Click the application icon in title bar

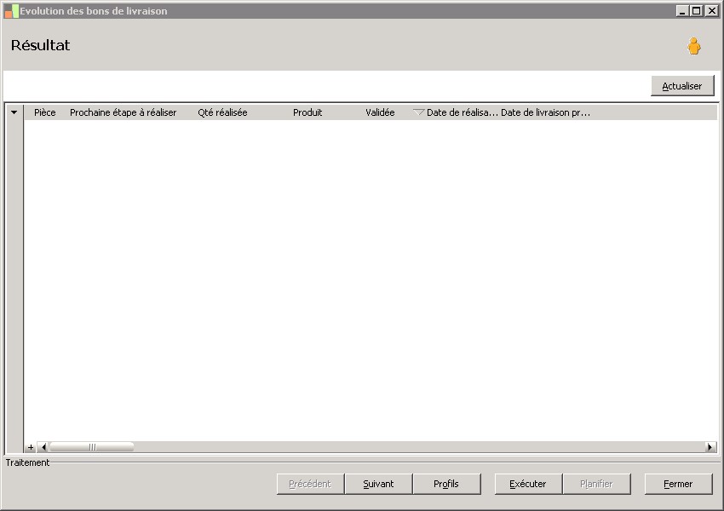[12, 11]
